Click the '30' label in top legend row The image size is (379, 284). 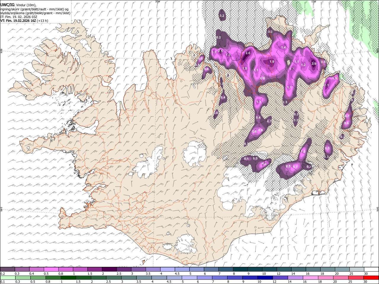(366, 274)
